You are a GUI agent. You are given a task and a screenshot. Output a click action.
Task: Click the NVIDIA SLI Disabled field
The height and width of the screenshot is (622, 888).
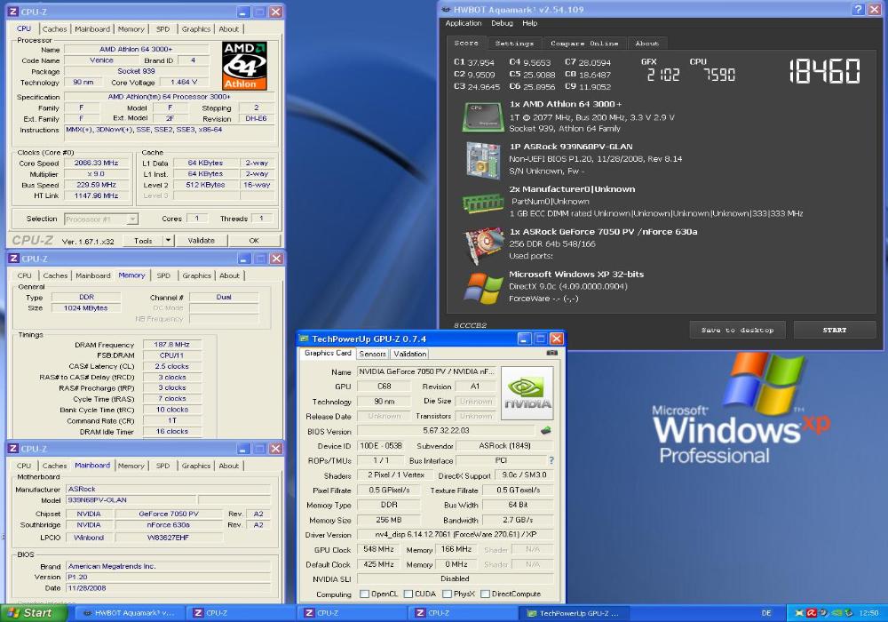[455, 578]
